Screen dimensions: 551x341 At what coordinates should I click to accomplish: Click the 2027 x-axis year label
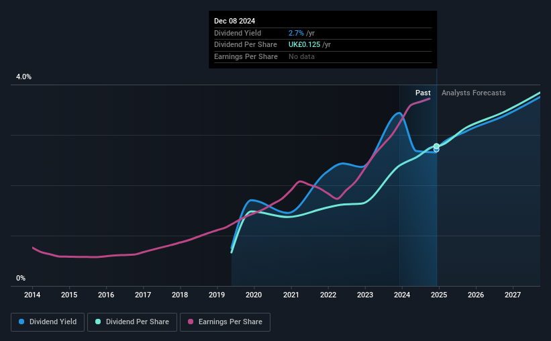coord(513,295)
